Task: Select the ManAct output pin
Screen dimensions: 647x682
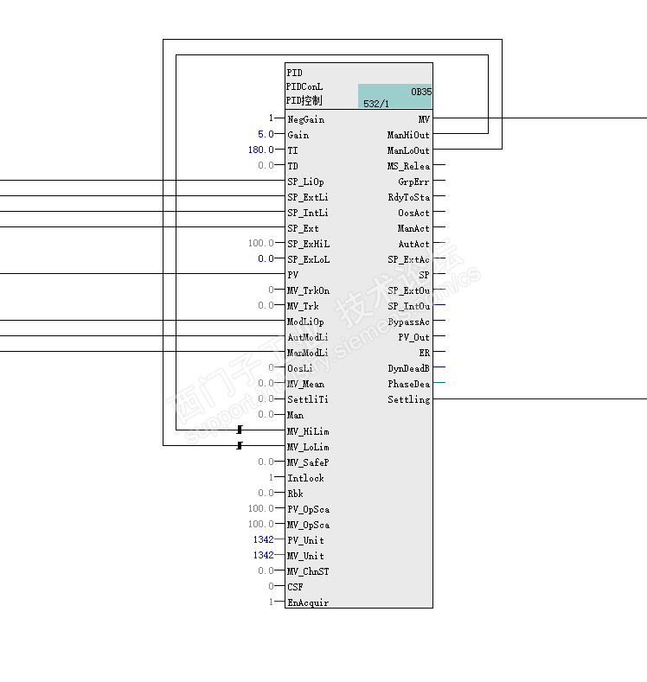Action: coord(413,228)
